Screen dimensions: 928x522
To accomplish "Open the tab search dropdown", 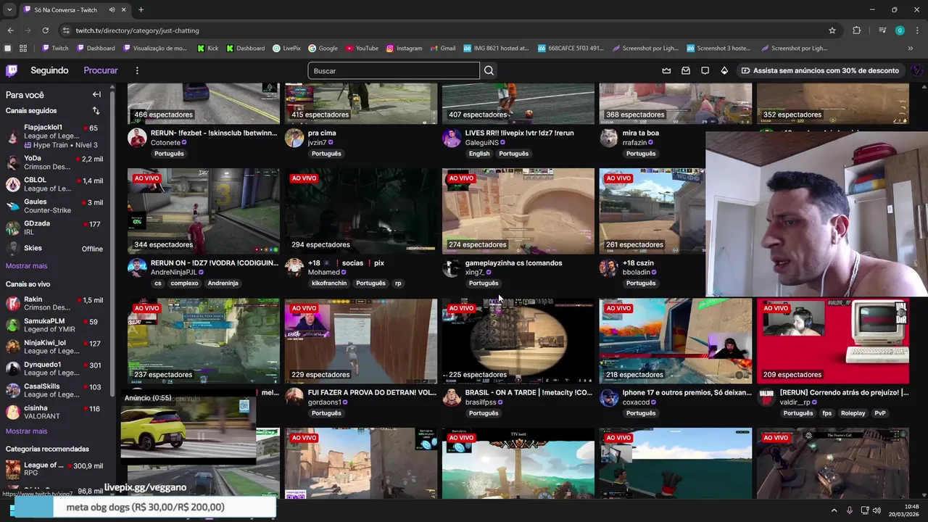I will (x=9, y=9).
